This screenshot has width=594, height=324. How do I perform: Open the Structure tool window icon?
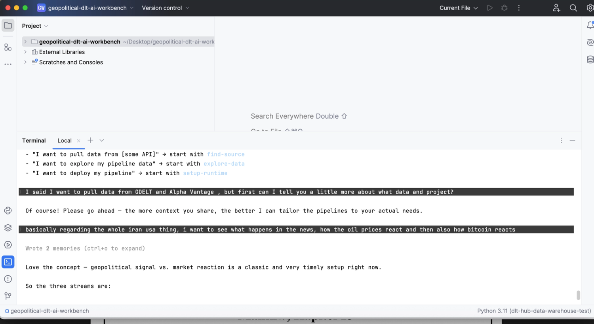[x=8, y=47]
